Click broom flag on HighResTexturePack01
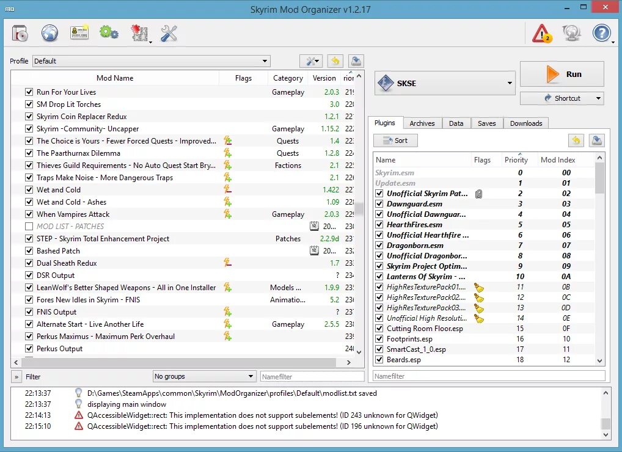Image resolution: width=622 pixels, height=452 pixels. (479, 287)
